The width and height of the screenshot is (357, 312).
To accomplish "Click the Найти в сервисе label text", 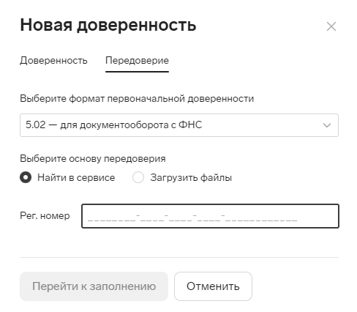I will [x=76, y=177].
